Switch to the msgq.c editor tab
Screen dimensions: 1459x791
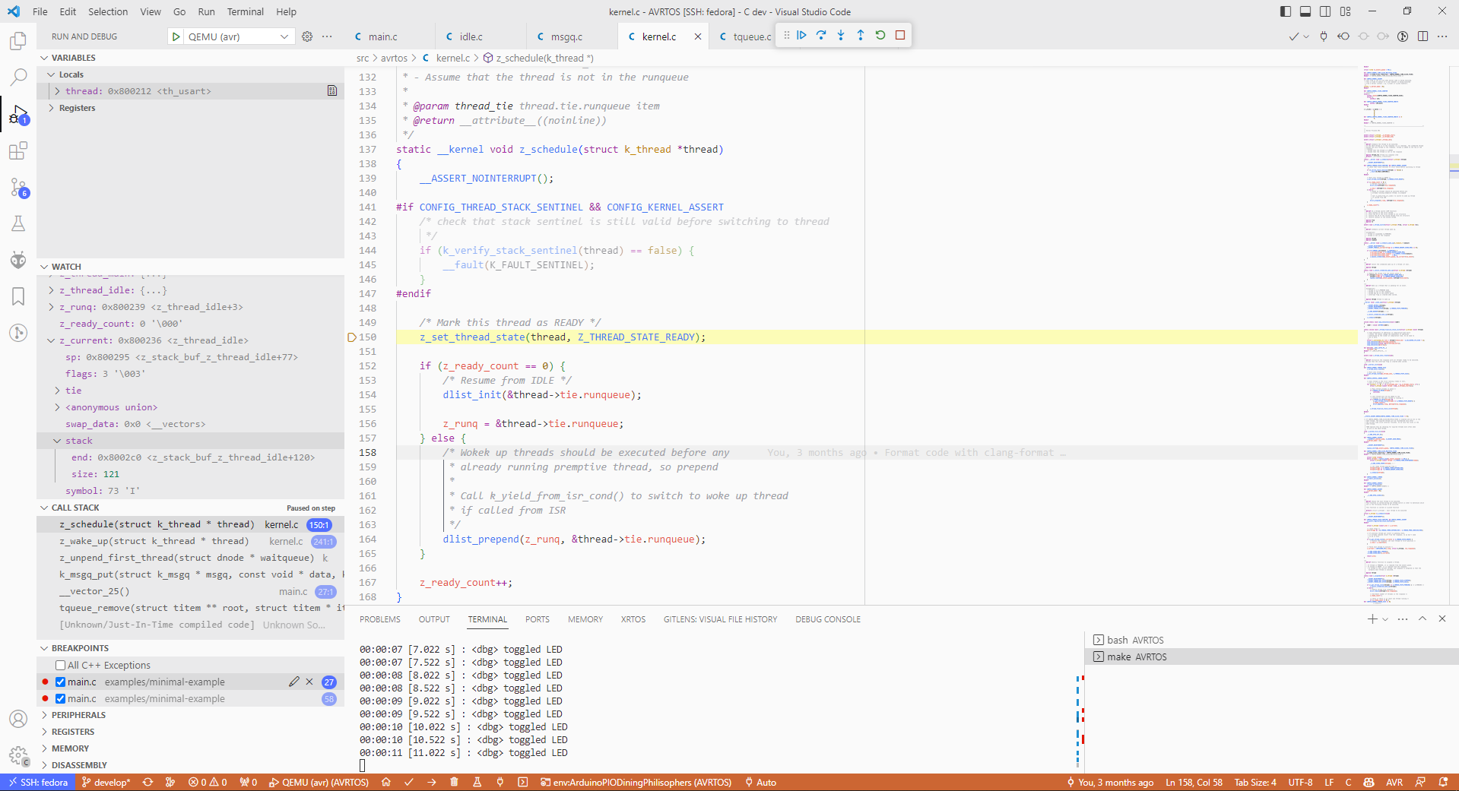(566, 36)
